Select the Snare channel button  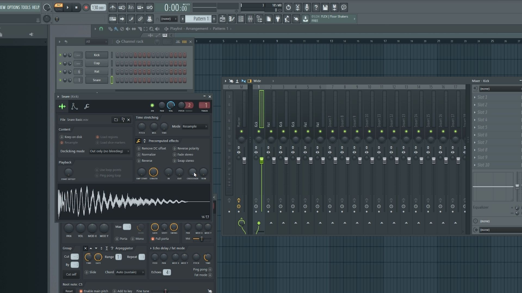tap(97, 80)
